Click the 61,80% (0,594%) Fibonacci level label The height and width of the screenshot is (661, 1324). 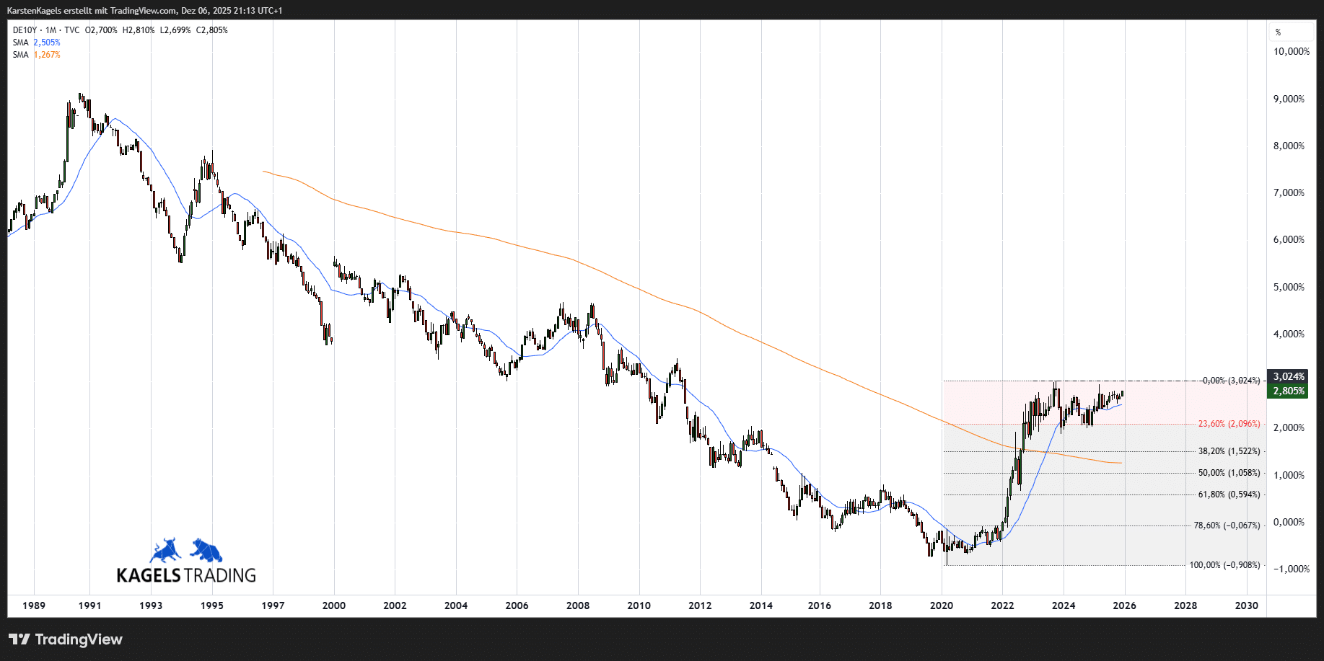[1229, 494]
